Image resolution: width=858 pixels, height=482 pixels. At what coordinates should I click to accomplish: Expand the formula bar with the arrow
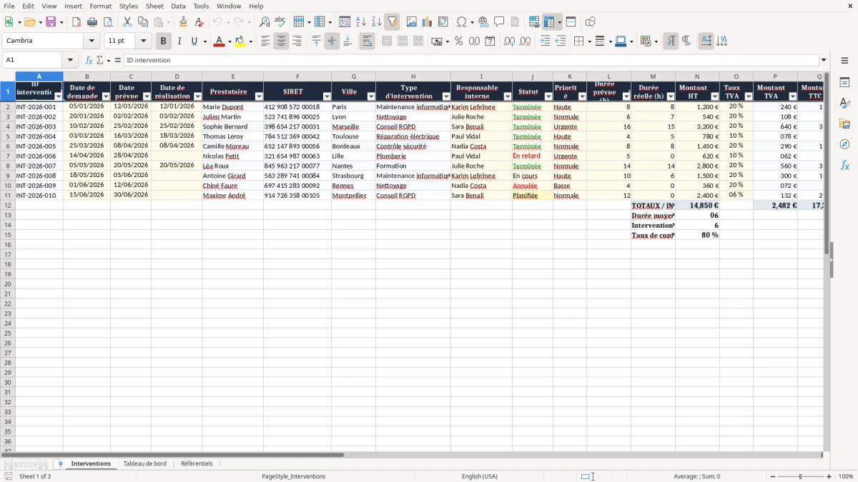[824, 61]
